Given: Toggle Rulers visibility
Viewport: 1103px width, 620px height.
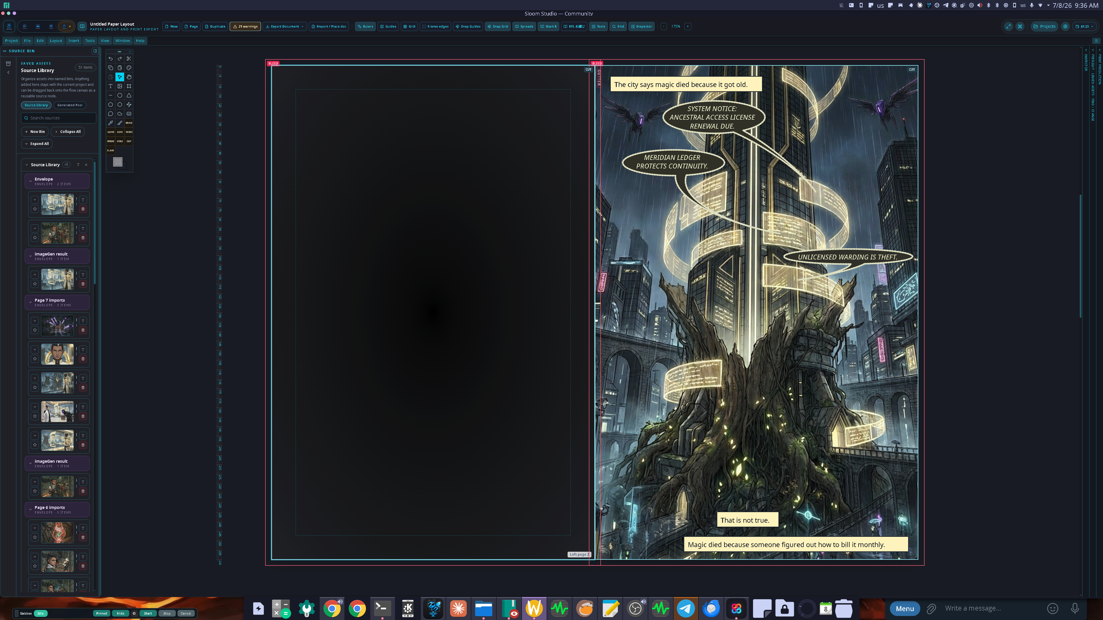Looking at the screenshot, I should pos(365,26).
